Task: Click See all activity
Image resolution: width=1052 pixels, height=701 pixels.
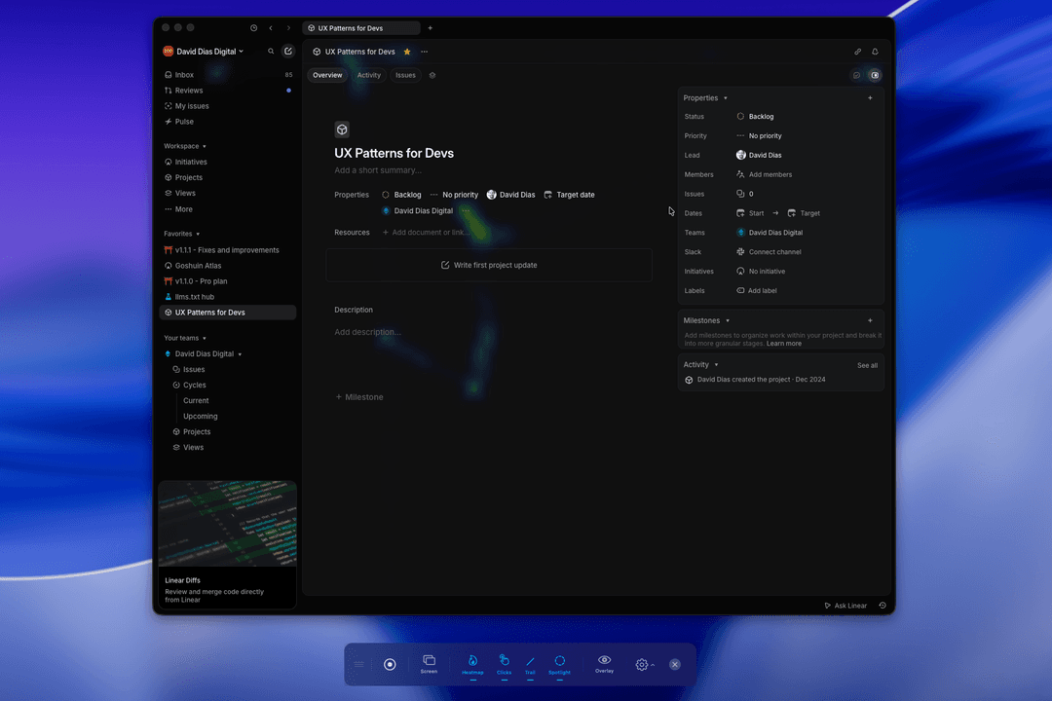Action: coord(867,366)
